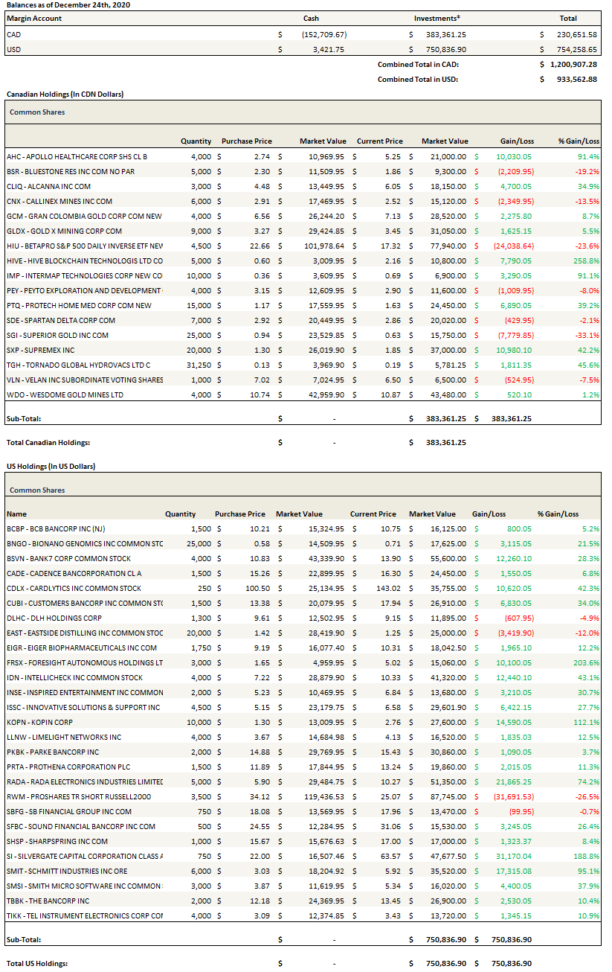
Task: Click the Combined Total in USD label
Action: point(417,79)
